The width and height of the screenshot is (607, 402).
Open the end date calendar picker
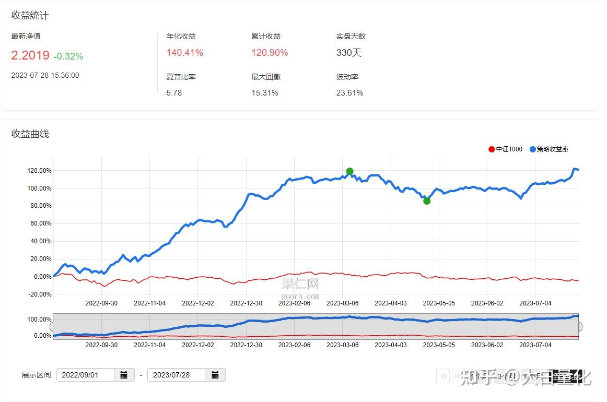[215, 375]
